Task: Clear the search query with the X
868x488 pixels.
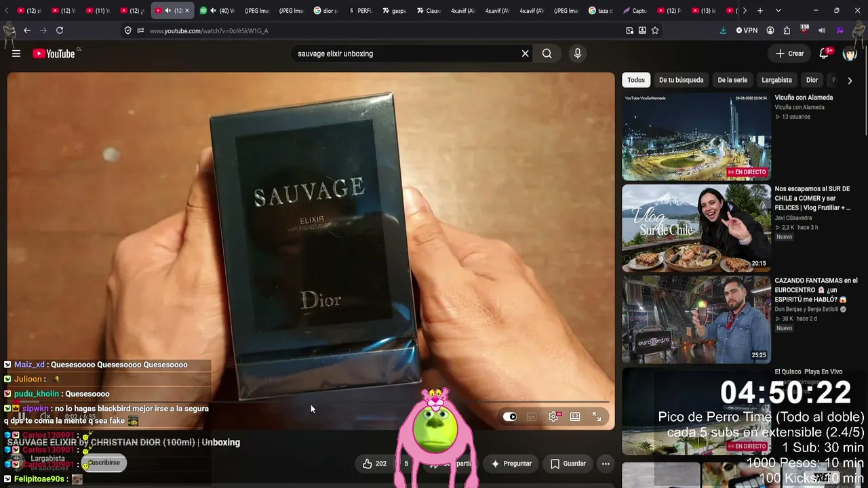Action: tap(525, 54)
